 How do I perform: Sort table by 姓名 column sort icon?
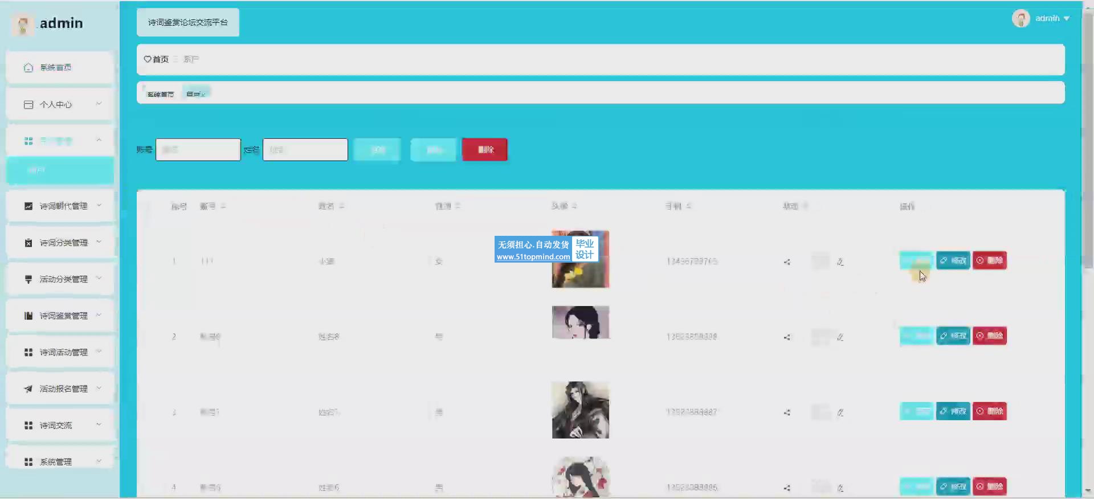[x=341, y=206]
